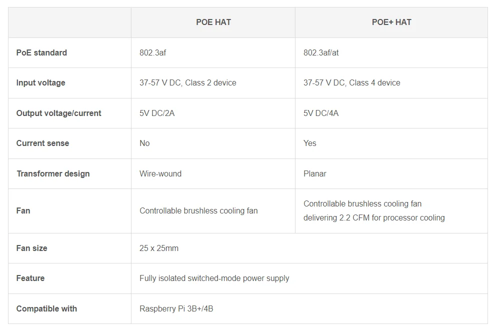Click the 25 x 25mm fan size
This screenshot has width=494, height=329.
point(159,248)
